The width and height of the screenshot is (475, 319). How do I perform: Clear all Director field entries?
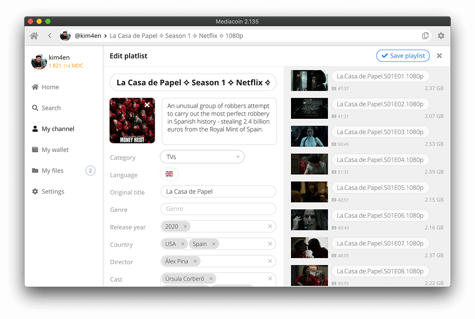click(270, 261)
